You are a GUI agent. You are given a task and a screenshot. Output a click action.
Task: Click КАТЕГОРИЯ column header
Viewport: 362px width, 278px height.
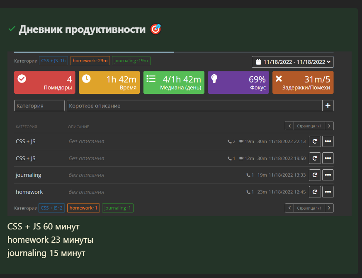coord(26,127)
